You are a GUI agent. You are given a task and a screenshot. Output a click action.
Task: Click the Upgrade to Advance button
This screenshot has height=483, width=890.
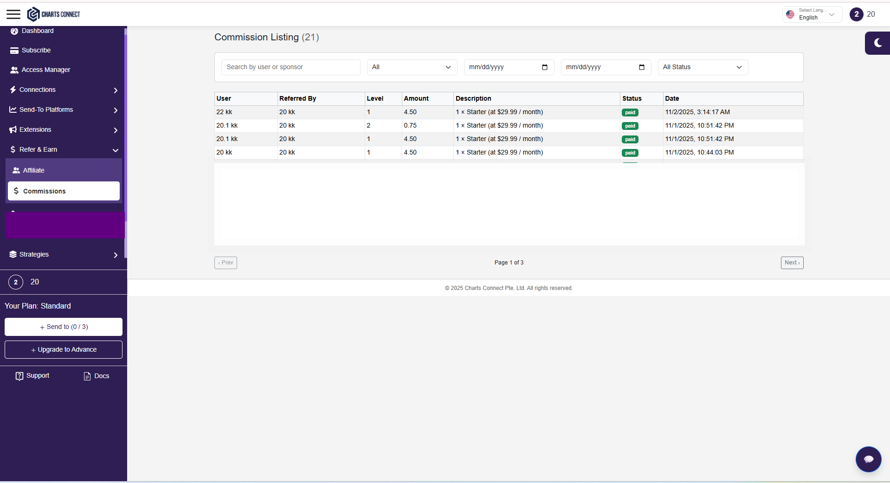click(x=64, y=350)
